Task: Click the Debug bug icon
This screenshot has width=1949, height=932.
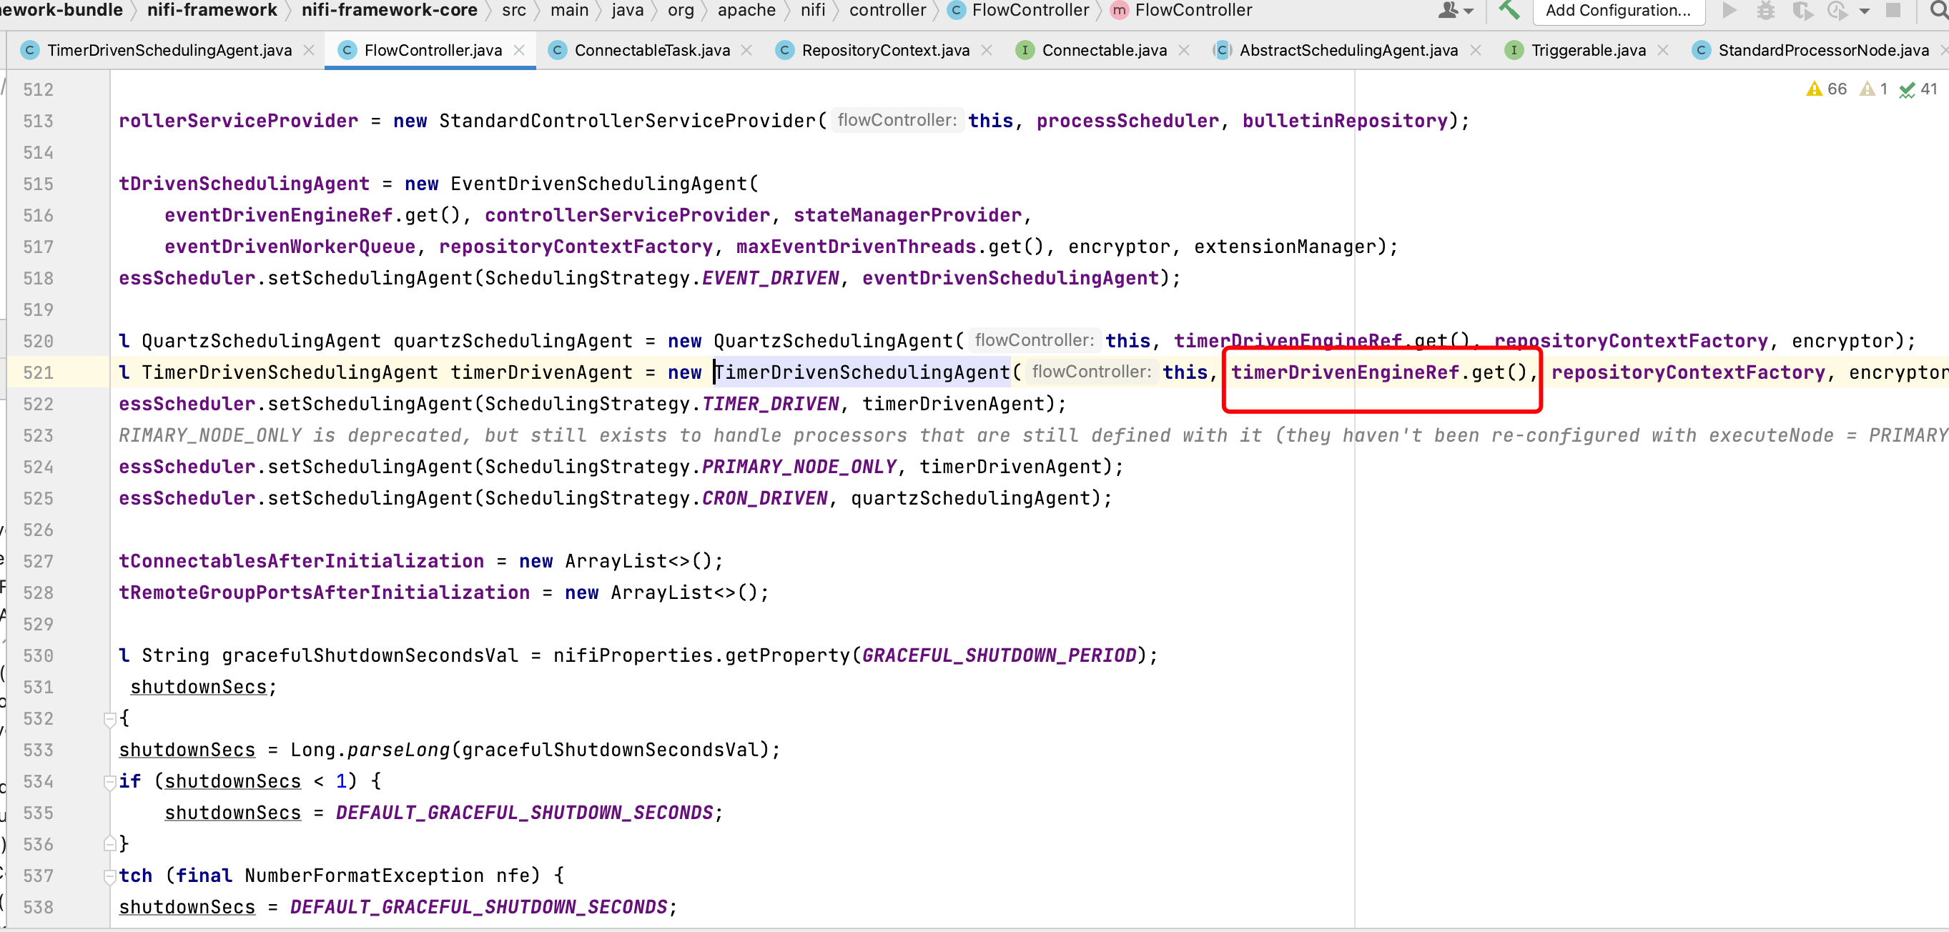Action: pos(1766,10)
